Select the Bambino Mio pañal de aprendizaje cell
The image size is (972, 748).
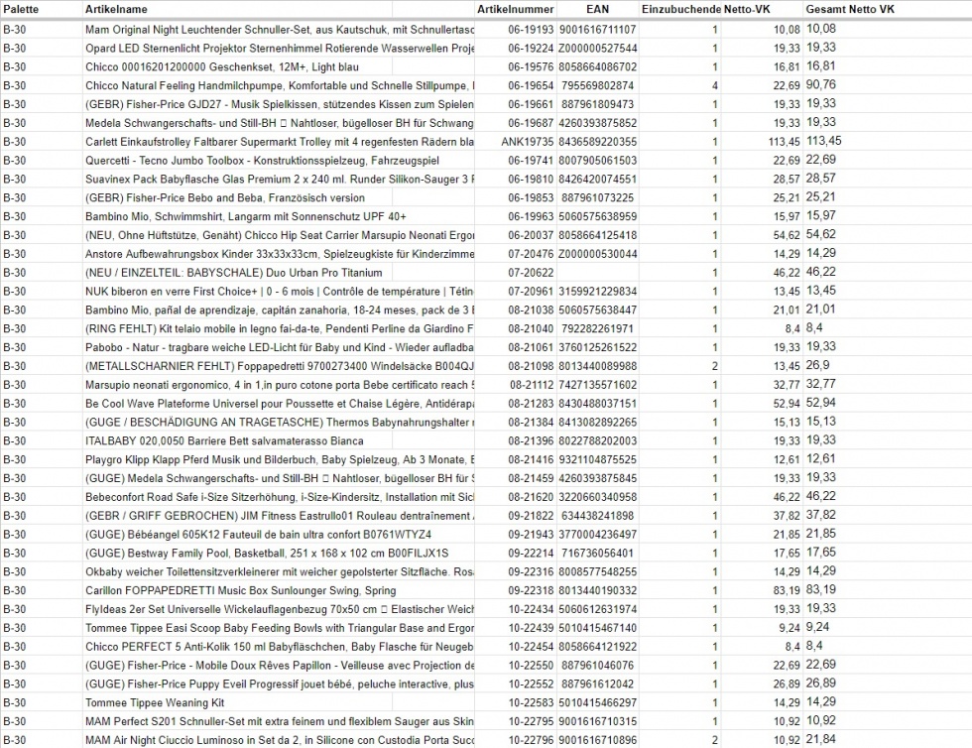pos(280,310)
